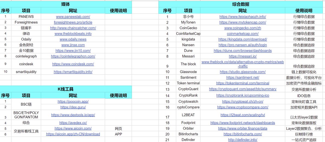Click the messari.io link
The width and height of the screenshot is (325, 142).
coord(243,56)
